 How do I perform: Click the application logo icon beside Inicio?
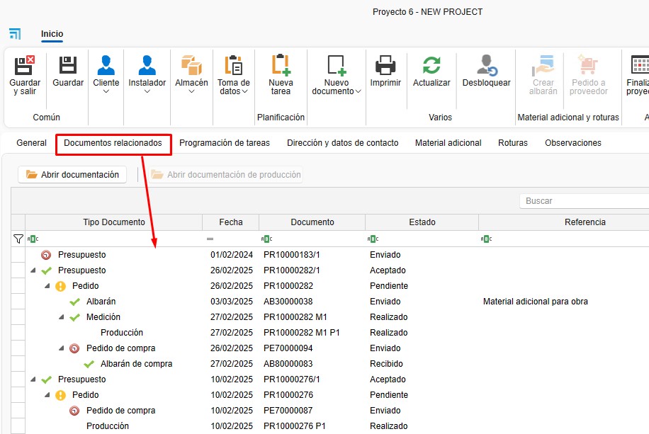pyautogui.click(x=15, y=33)
